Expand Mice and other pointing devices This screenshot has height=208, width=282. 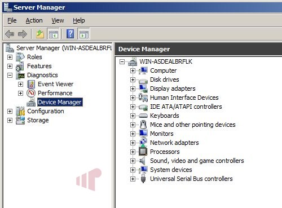[133, 125]
